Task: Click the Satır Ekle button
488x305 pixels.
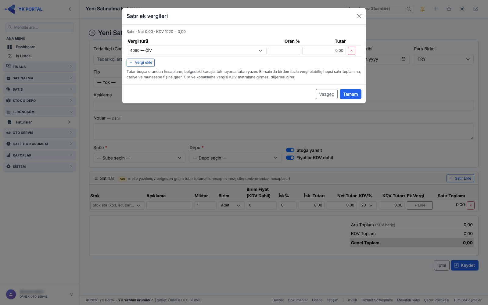Action: click(x=460, y=178)
